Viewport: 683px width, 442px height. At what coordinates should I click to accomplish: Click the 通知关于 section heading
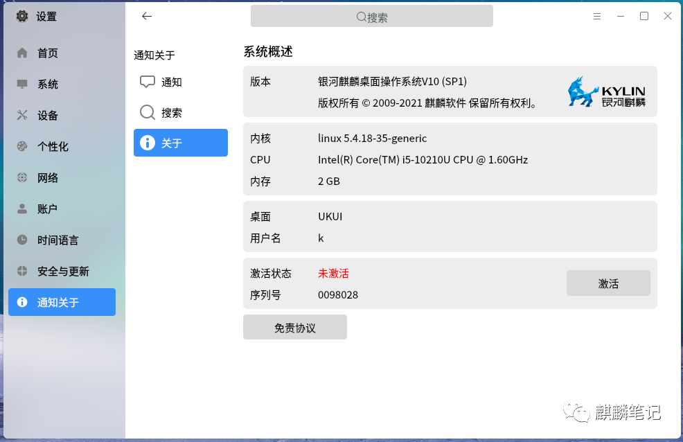(154, 55)
